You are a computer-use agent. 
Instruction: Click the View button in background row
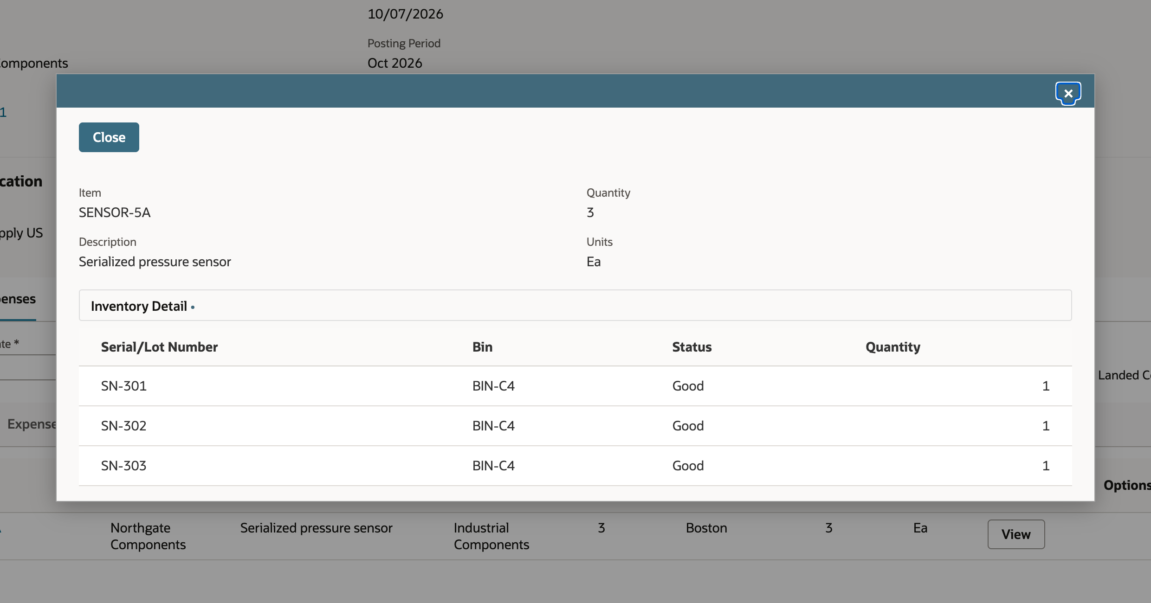tap(1016, 534)
